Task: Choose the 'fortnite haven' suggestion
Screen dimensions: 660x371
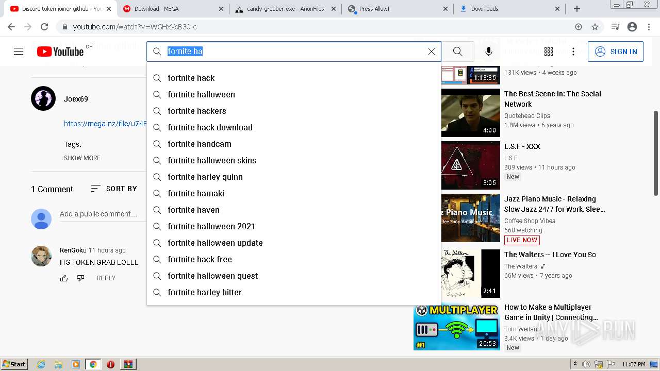Action: 294,210
